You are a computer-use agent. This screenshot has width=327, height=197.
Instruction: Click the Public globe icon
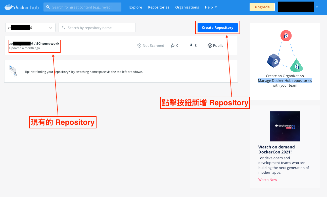pos(210,46)
